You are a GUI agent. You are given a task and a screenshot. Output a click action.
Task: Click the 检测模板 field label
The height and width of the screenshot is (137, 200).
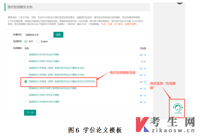click(x=17, y=48)
